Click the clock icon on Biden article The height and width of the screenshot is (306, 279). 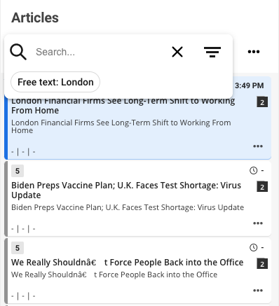click(x=253, y=171)
